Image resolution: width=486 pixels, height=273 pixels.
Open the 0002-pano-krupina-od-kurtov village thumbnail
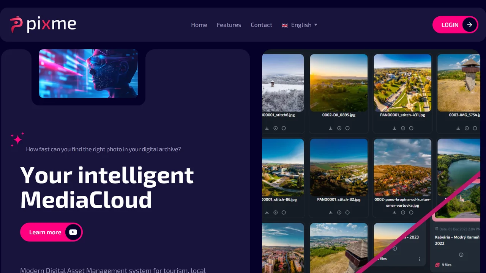(x=402, y=167)
